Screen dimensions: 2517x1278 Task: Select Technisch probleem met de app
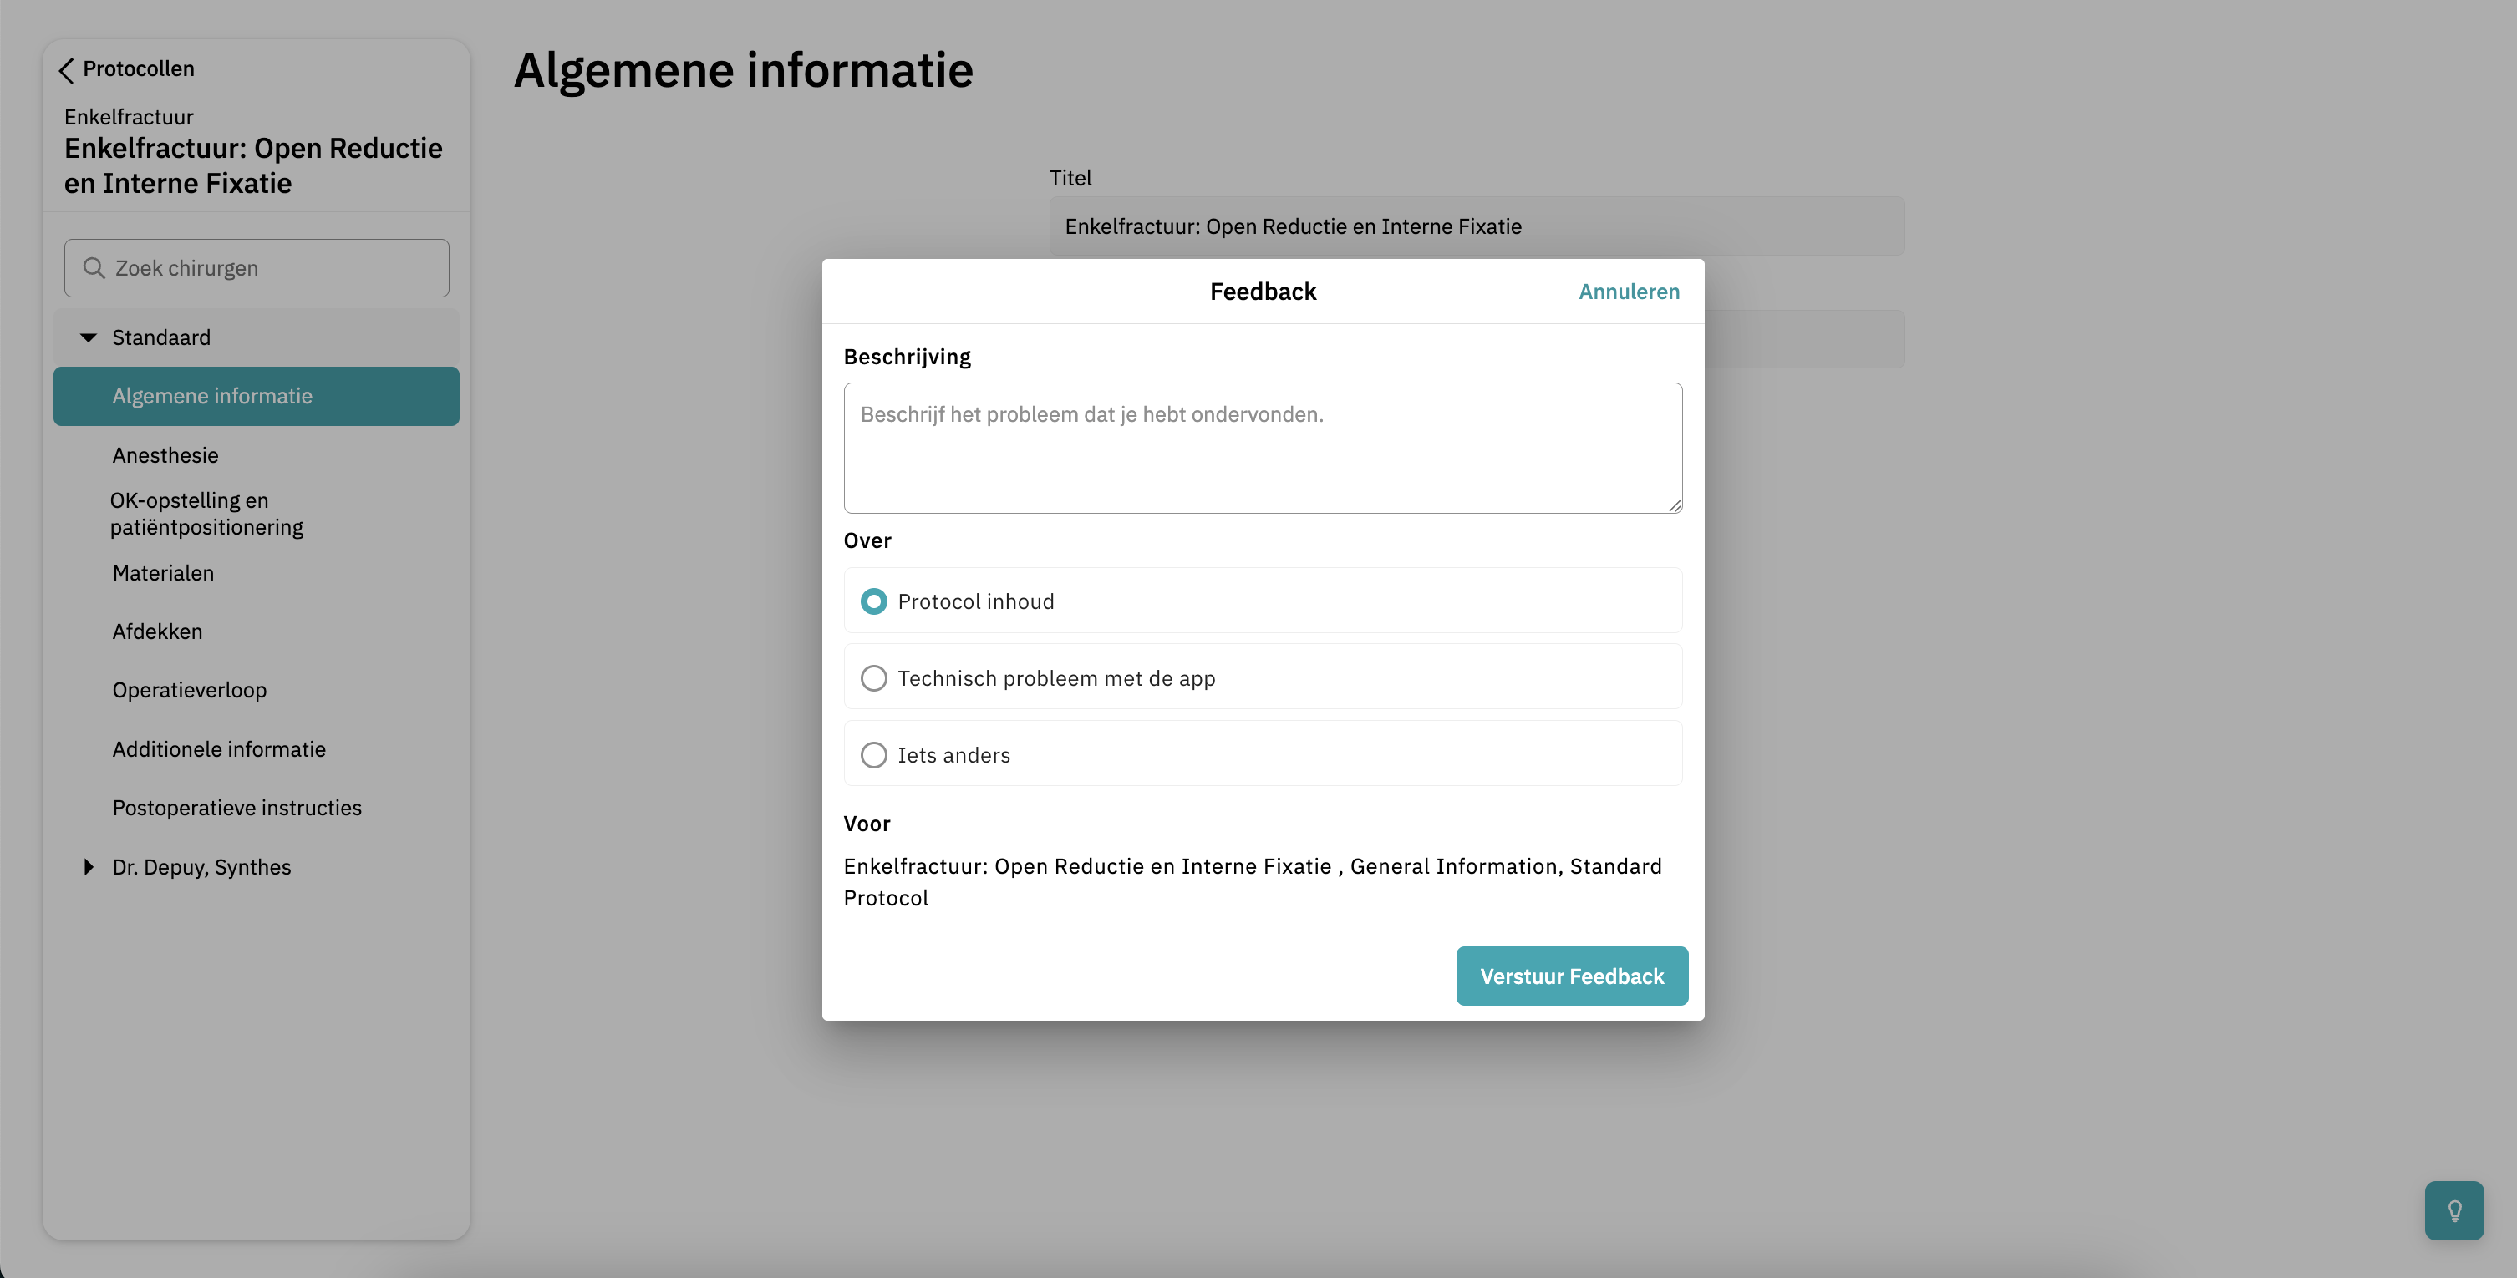pos(873,678)
